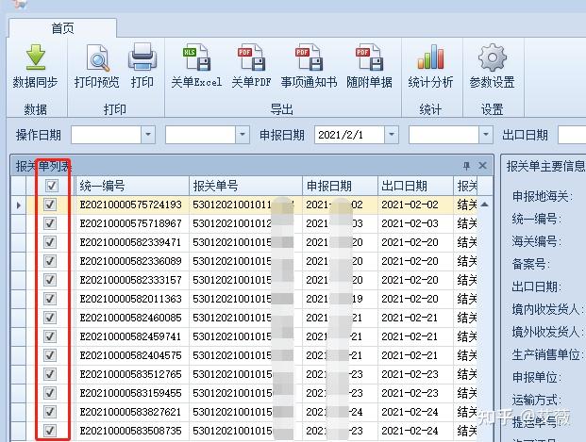Click 出口日期 cell in row E20210000575718967
This screenshot has height=442, width=586.
click(415, 223)
